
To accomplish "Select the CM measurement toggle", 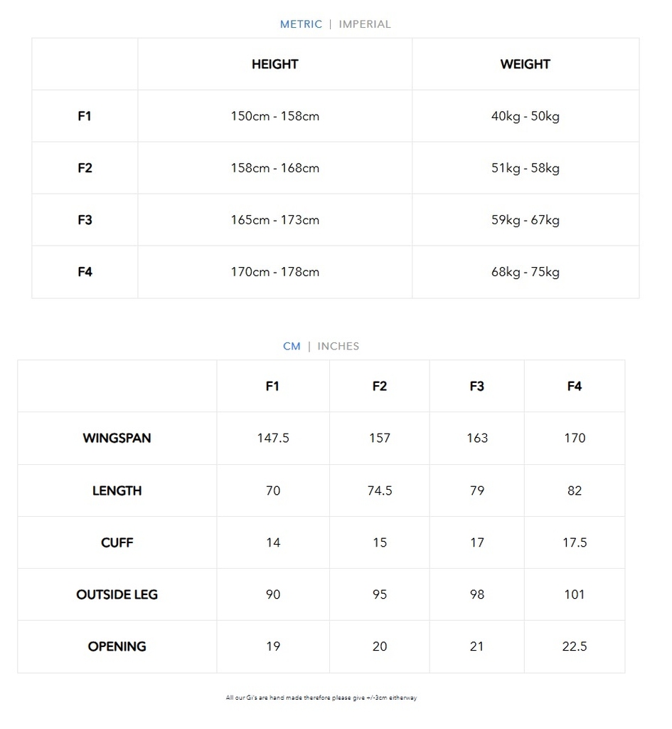I will coord(292,347).
